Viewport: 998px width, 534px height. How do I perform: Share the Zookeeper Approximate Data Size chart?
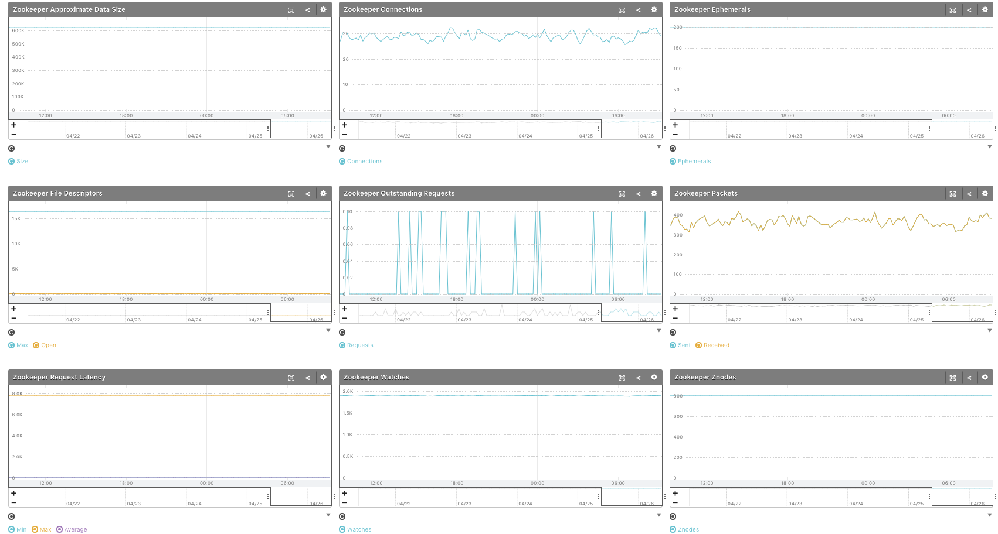point(307,10)
